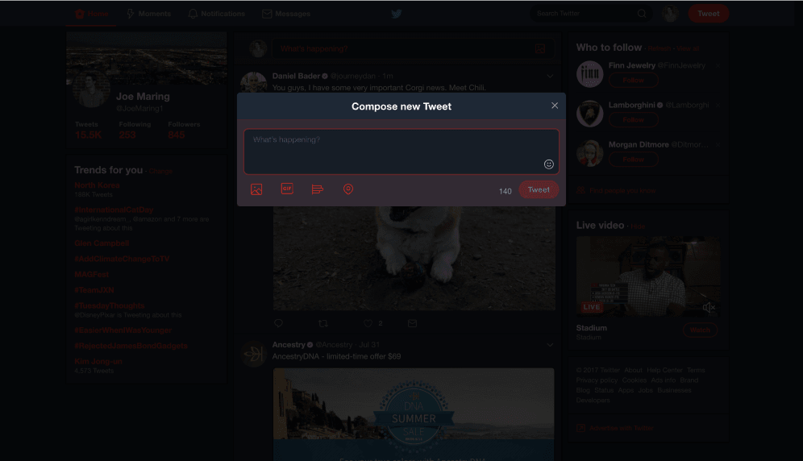The width and height of the screenshot is (803, 461).
Task: Open the Developers footer link
Action: coord(593,401)
